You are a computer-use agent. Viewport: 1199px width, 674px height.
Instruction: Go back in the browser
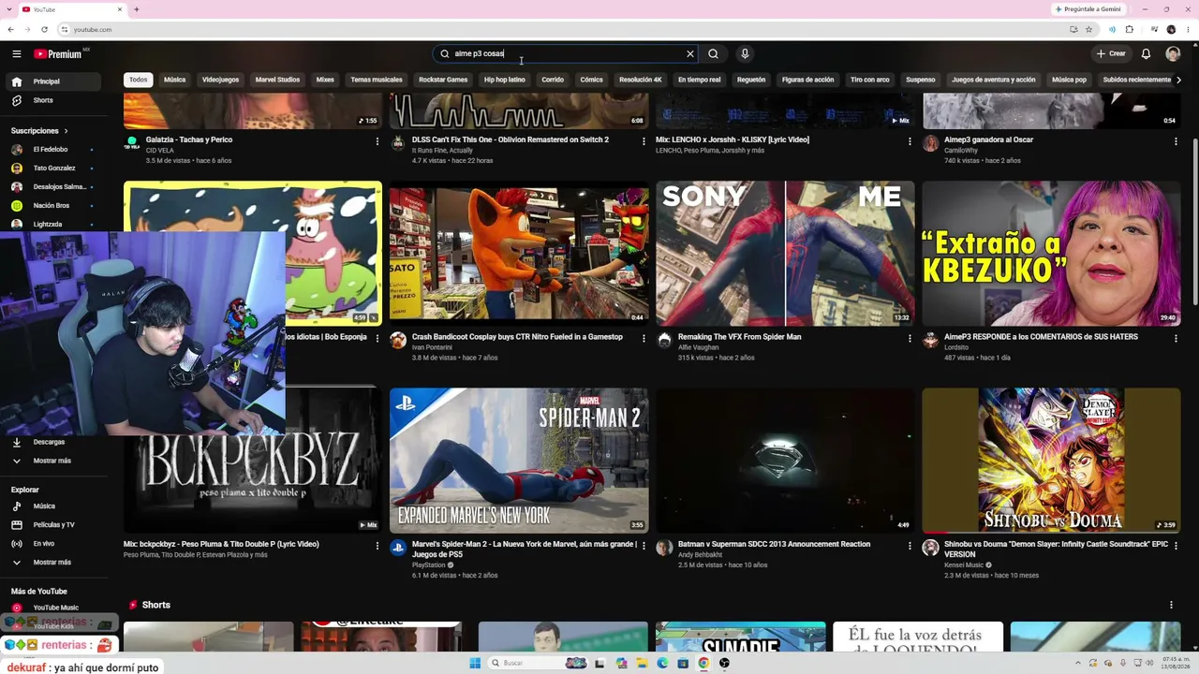[x=11, y=29]
